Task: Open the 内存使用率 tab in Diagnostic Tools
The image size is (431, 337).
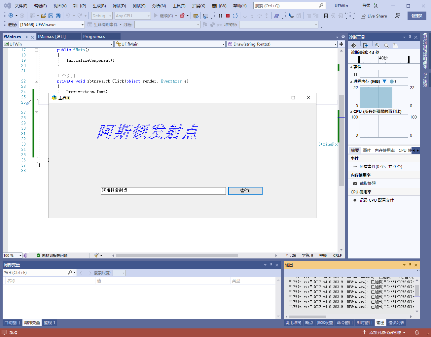Action: coord(385,151)
